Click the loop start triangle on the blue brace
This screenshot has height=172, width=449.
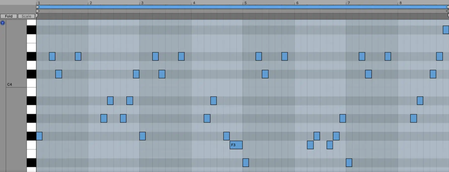[x=38, y=7]
